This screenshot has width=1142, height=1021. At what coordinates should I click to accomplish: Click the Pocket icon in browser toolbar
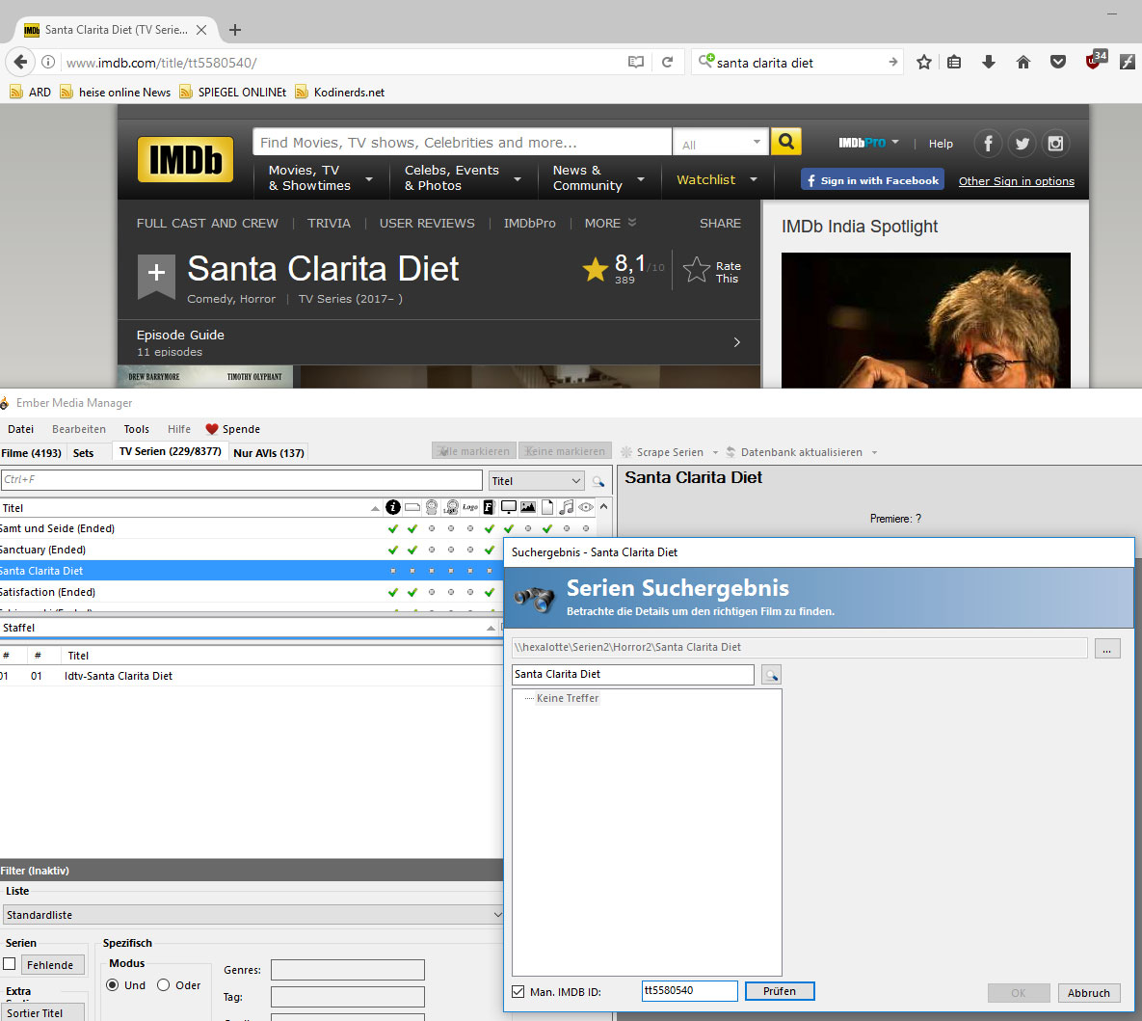pos(1058,62)
